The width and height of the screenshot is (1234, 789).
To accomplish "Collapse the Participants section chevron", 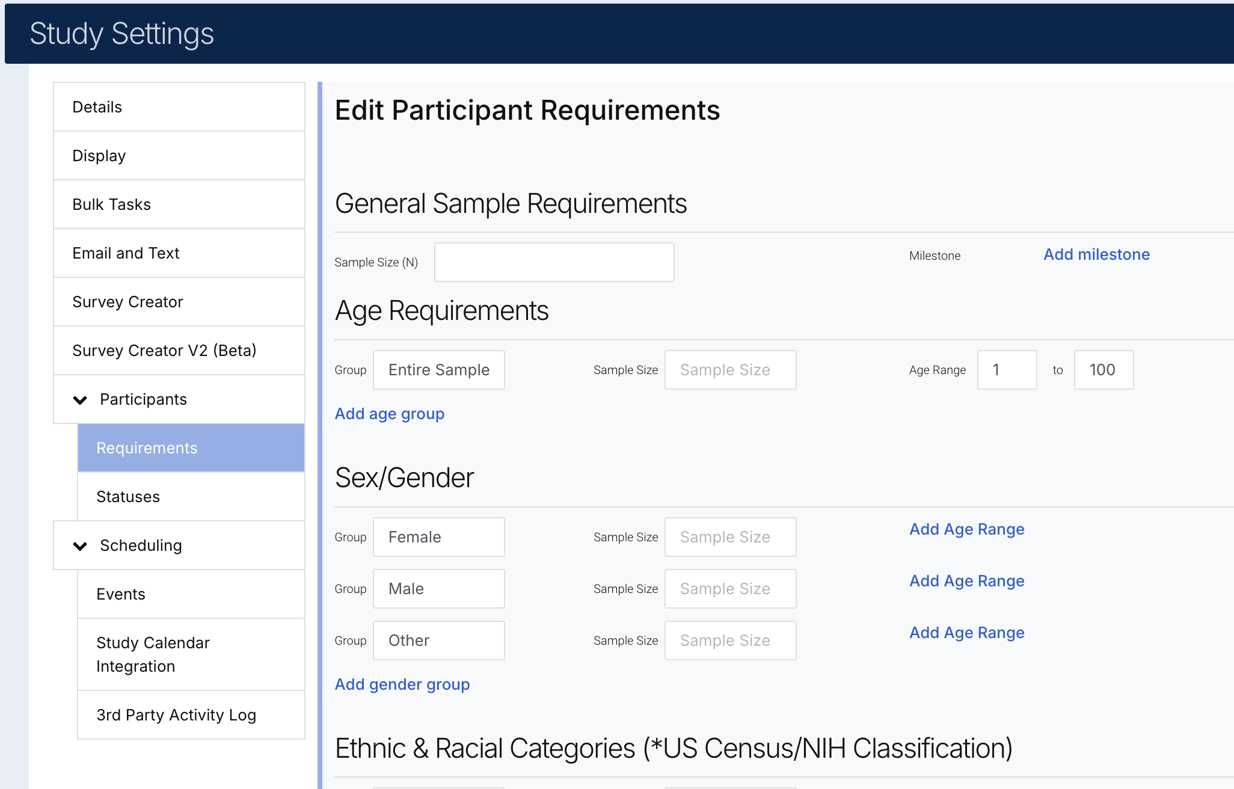I will point(80,400).
